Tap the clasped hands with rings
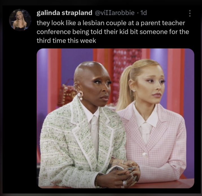 point(124,173)
